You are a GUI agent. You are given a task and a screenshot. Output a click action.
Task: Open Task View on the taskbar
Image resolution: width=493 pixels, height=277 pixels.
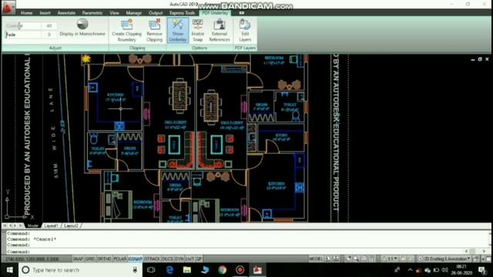pyautogui.click(x=151, y=270)
